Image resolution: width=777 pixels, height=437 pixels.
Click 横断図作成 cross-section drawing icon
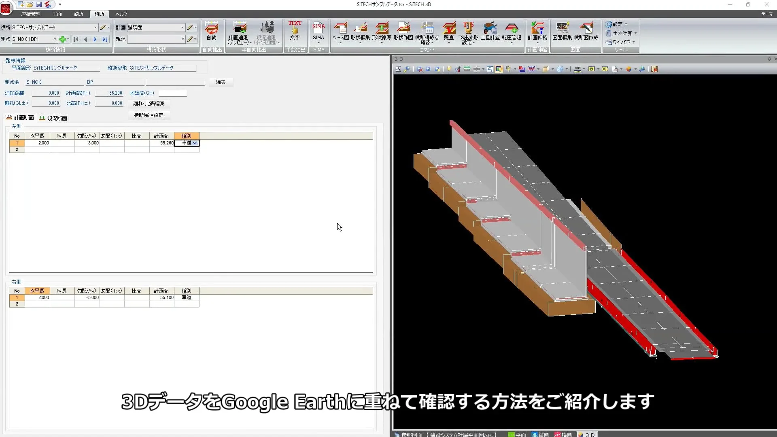click(586, 31)
